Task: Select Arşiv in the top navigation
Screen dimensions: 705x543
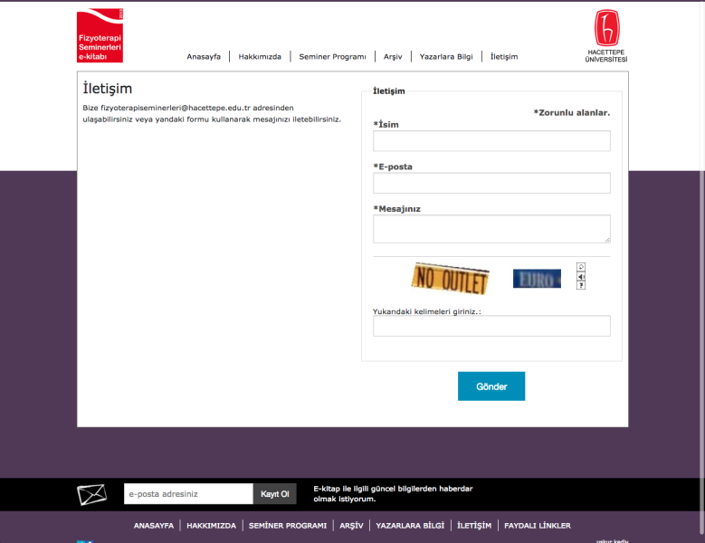Action: pyautogui.click(x=393, y=57)
